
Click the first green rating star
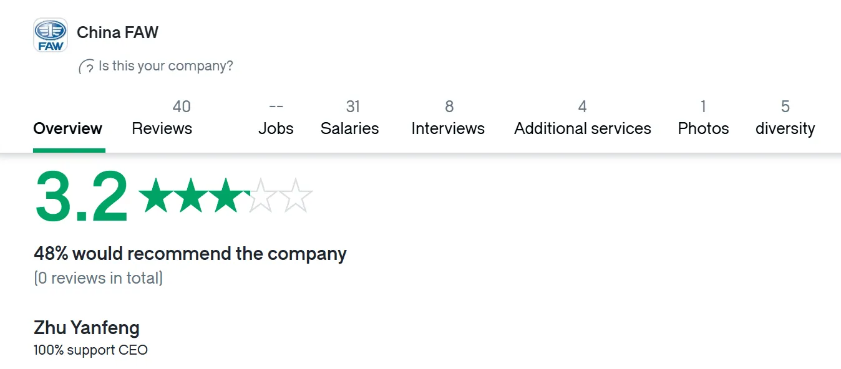click(x=155, y=195)
